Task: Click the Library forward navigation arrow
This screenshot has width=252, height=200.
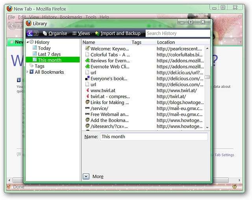Action: [36, 33]
